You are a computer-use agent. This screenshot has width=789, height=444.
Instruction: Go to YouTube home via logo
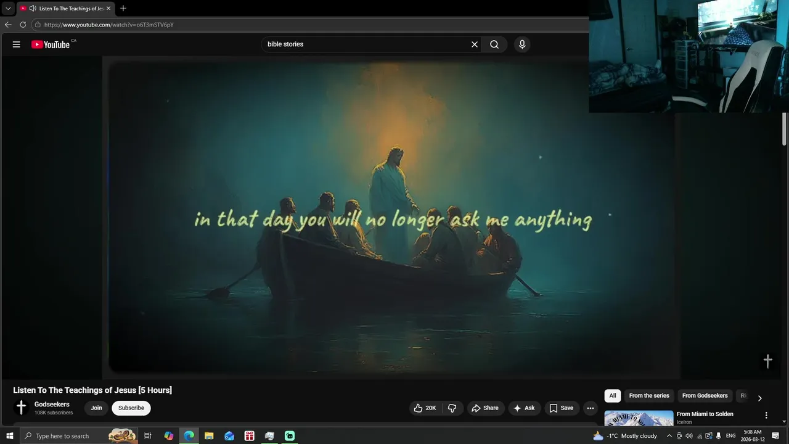point(51,44)
